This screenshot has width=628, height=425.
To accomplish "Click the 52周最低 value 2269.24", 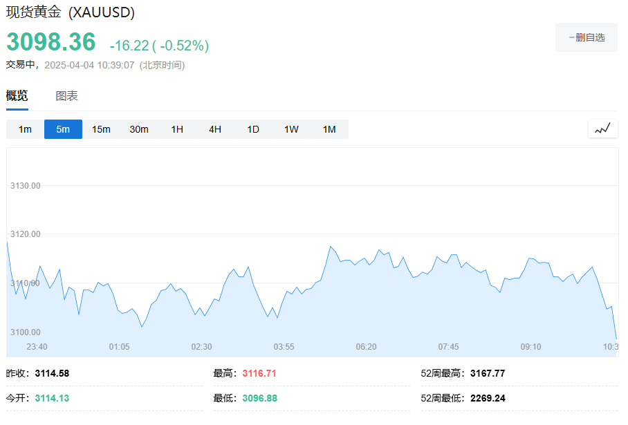I will pyautogui.click(x=488, y=398).
